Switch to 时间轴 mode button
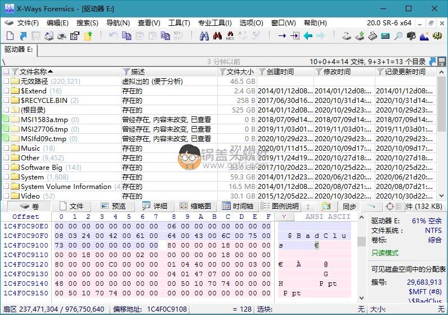This screenshot has width=448, height=315. point(238,206)
